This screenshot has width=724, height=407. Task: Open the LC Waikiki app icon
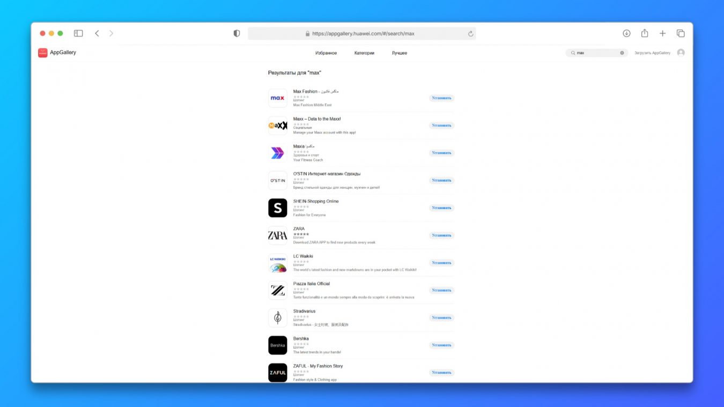[x=278, y=263]
